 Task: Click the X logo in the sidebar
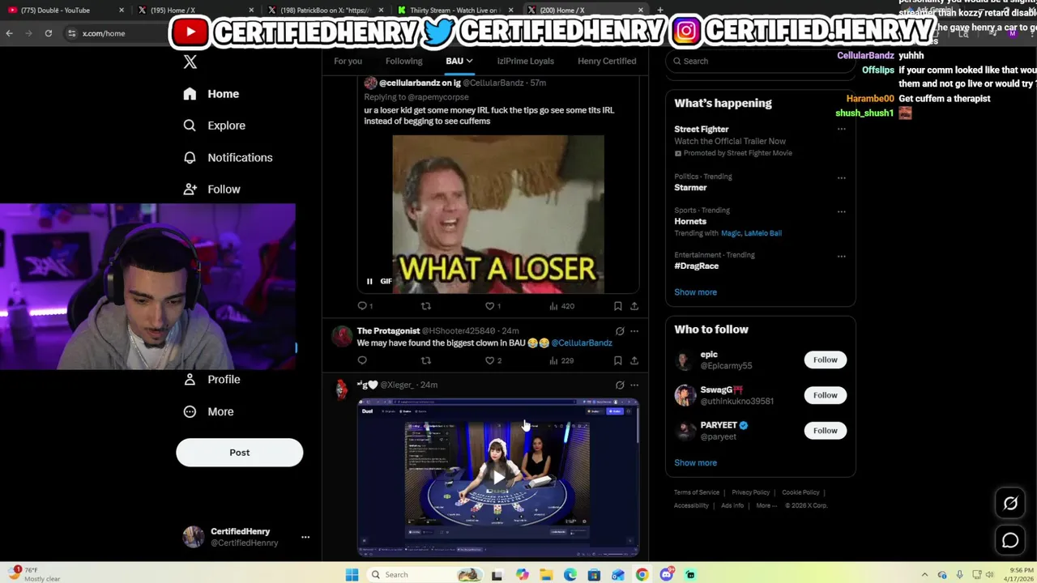190,62
